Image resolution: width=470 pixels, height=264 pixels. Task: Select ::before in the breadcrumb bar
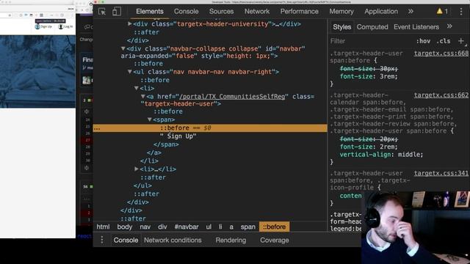click(x=274, y=227)
